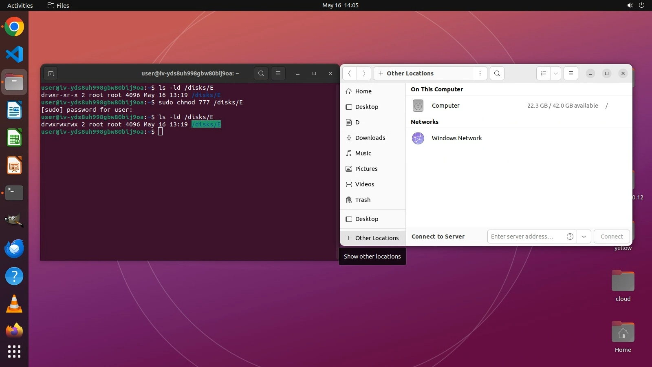Open Computer drive entry
Viewport: 652px width, 367px height.
445,106
